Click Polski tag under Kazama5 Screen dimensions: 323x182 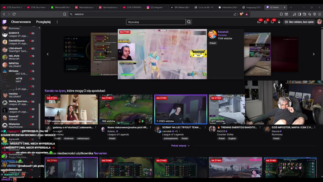(213, 43)
